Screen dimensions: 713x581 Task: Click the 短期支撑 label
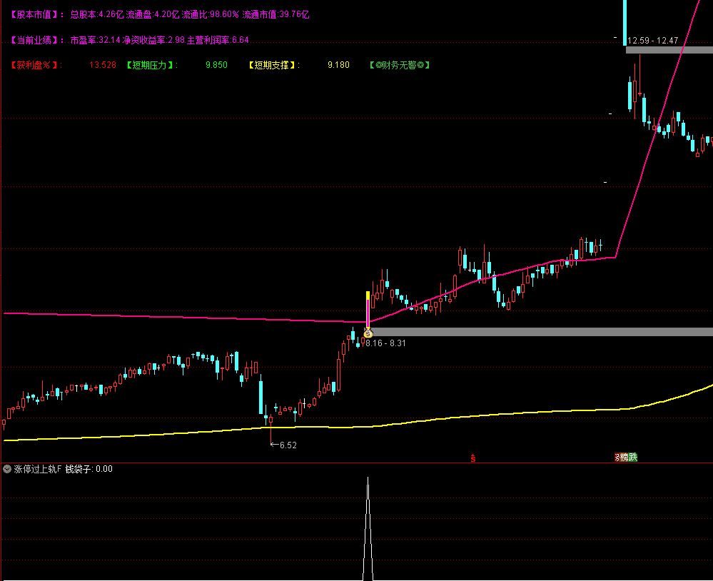[x=274, y=65]
